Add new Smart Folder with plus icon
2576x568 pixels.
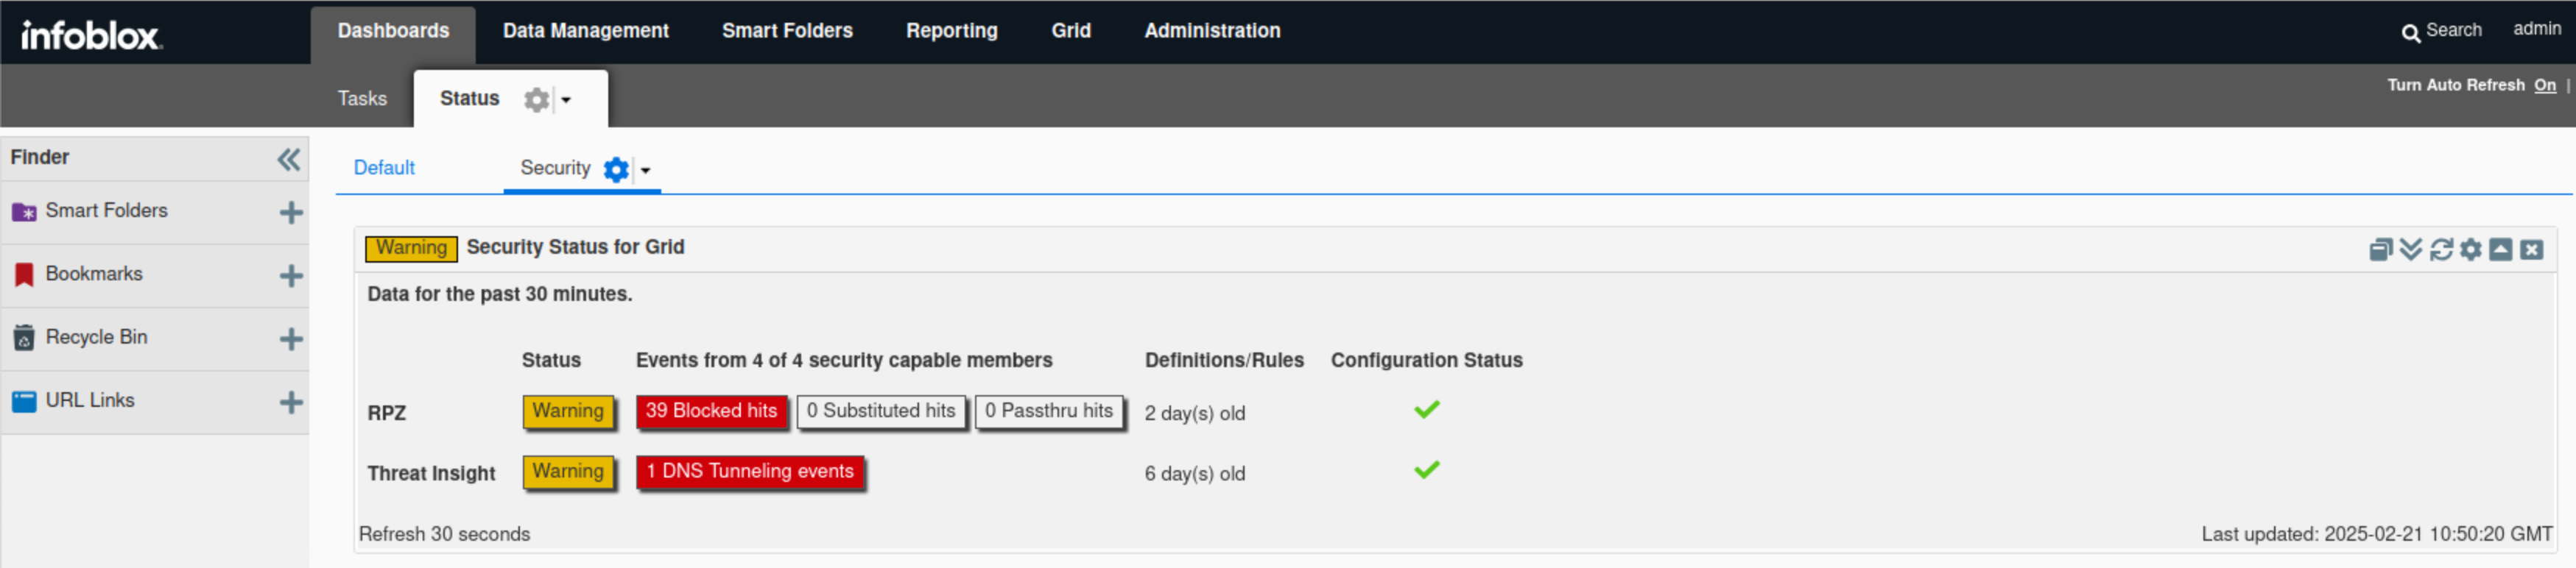point(291,213)
